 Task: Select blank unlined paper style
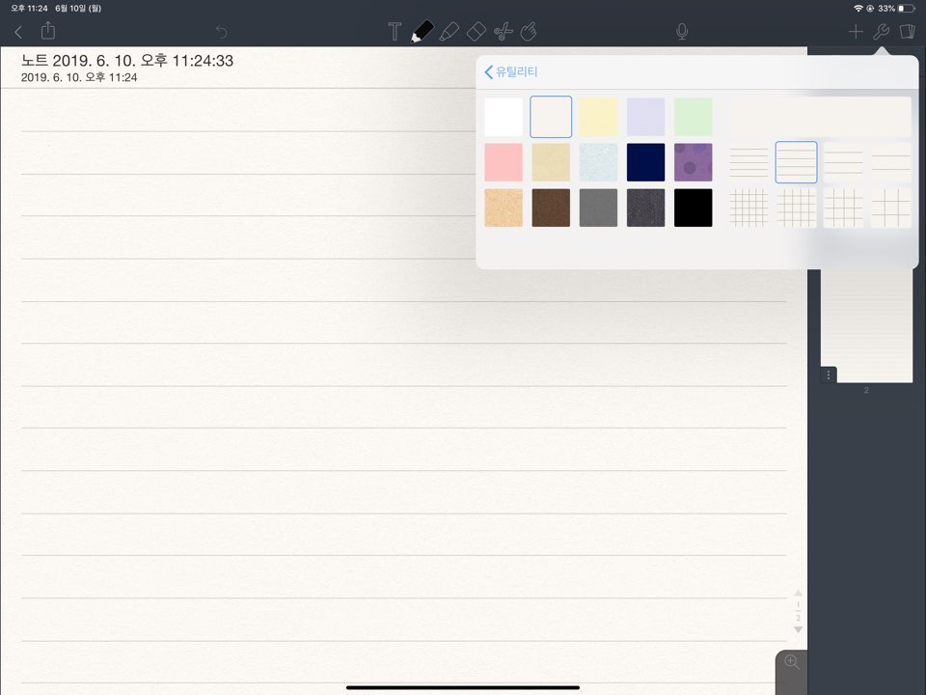pyautogui.click(x=820, y=117)
